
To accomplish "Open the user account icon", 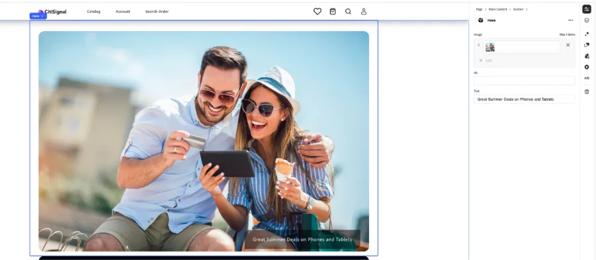I will point(364,11).
